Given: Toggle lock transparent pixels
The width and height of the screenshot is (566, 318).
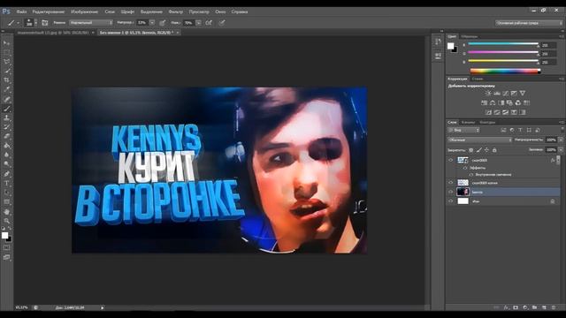Looking at the screenshot, I should [471, 150].
